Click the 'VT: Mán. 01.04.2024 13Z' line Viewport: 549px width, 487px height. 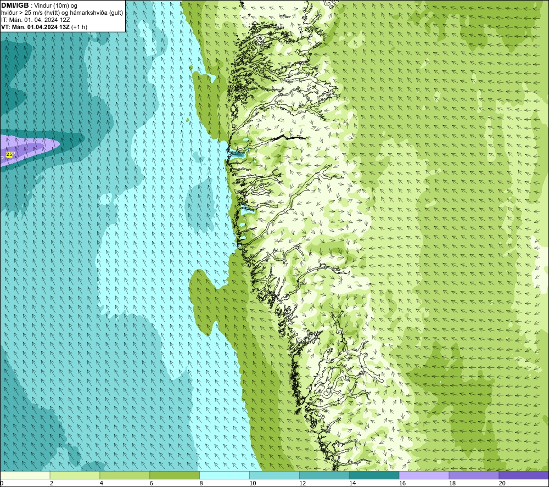click(35, 27)
